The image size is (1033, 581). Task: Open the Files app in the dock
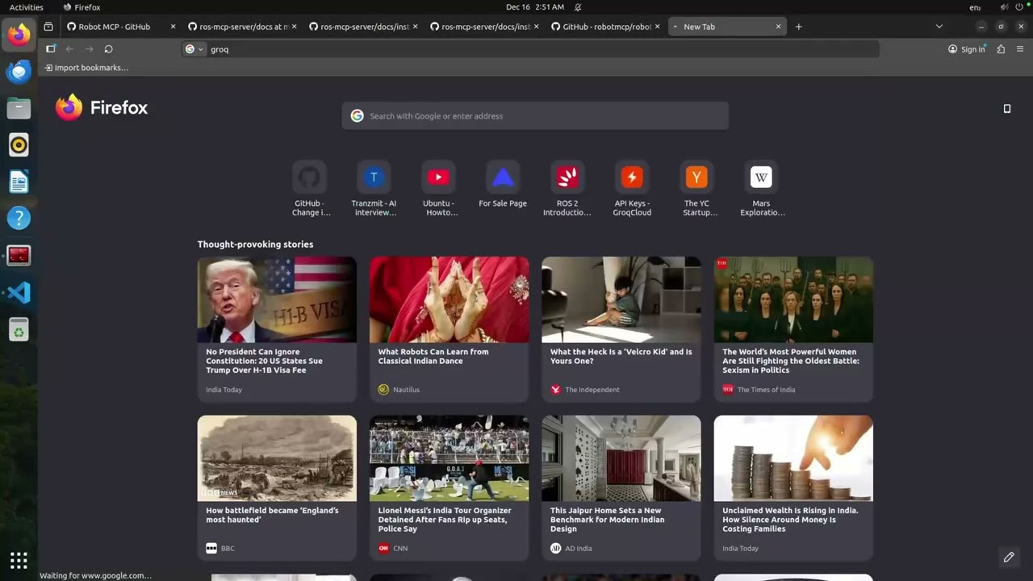coord(19,107)
